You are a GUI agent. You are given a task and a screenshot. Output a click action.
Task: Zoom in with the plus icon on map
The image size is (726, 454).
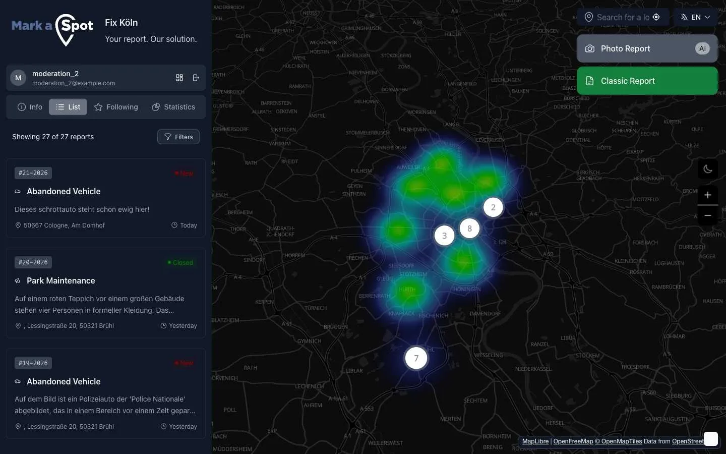point(708,195)
